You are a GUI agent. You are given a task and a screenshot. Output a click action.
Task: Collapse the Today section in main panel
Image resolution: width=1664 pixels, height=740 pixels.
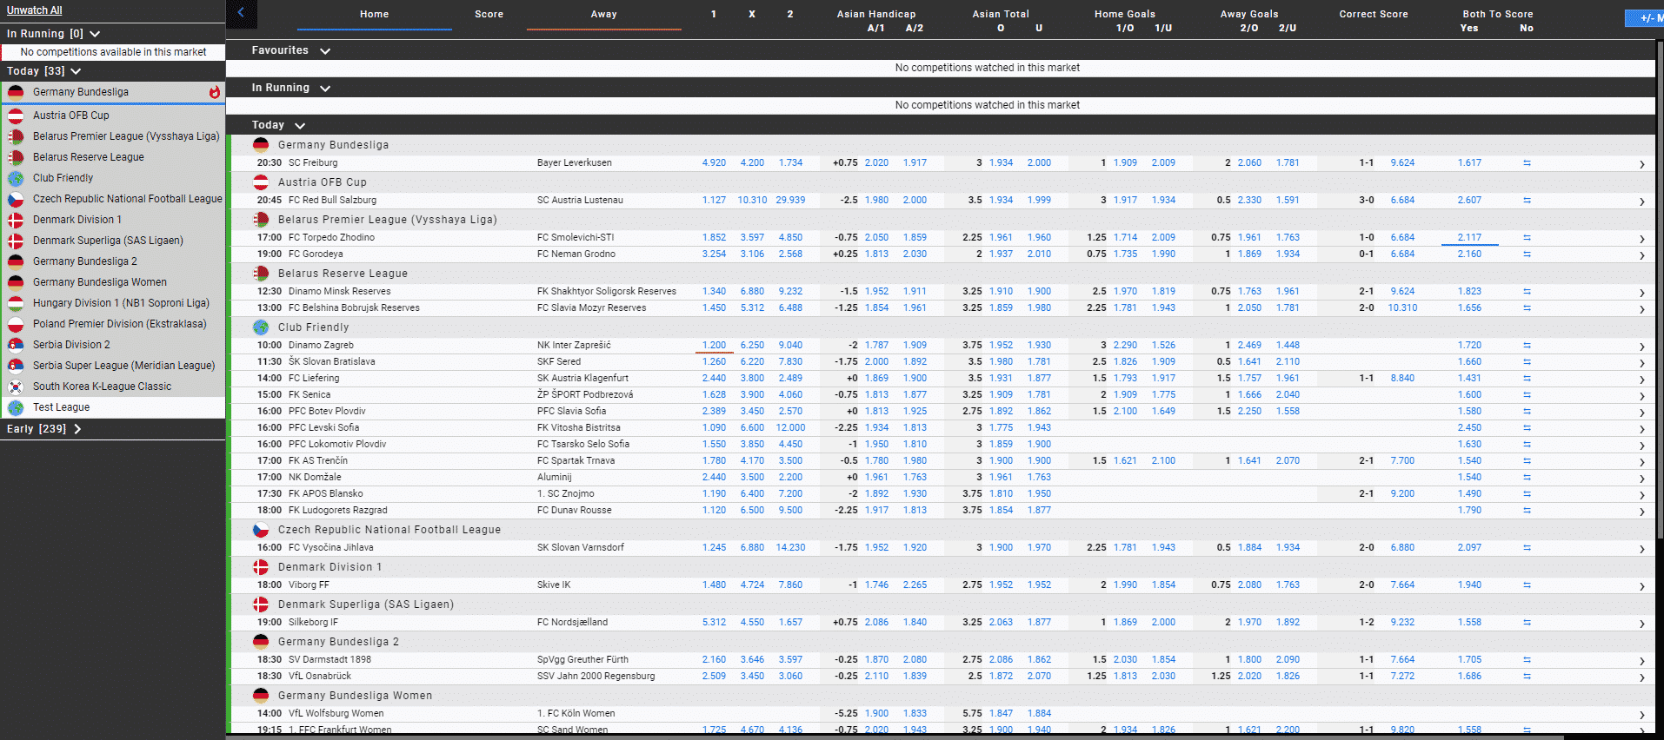(300, 126)
